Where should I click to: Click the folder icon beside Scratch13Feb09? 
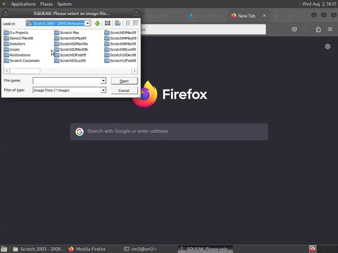click(x=107, y=61)
